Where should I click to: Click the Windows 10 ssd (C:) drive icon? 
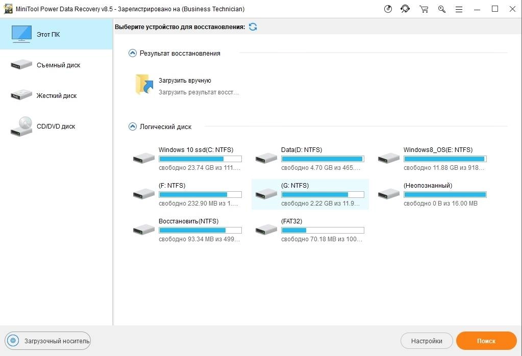144,158
